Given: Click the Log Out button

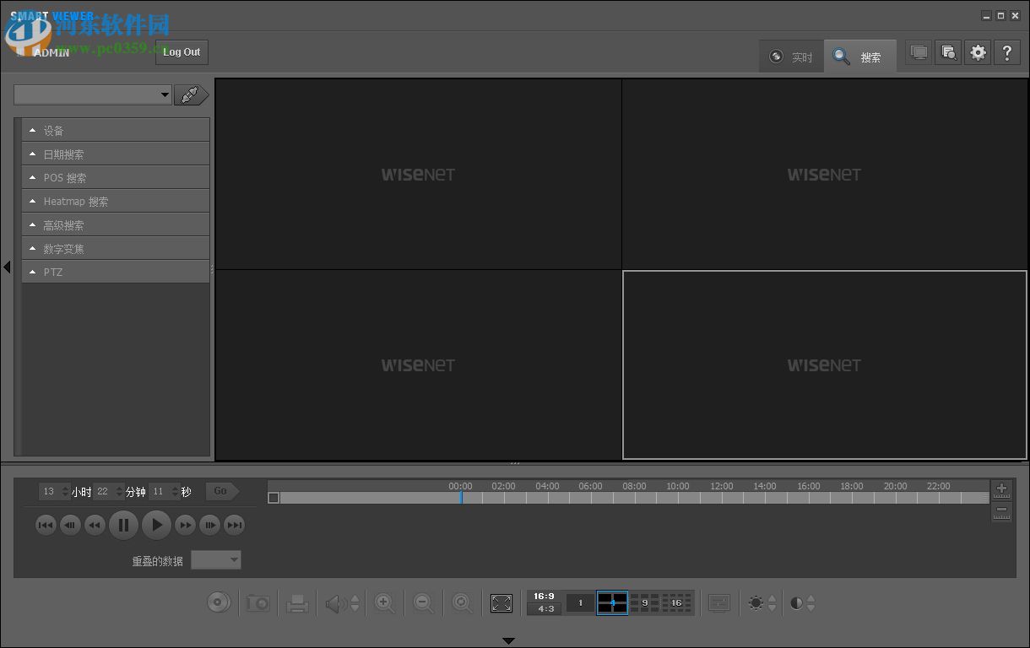Looking at the screenshot, I should 182,52.
